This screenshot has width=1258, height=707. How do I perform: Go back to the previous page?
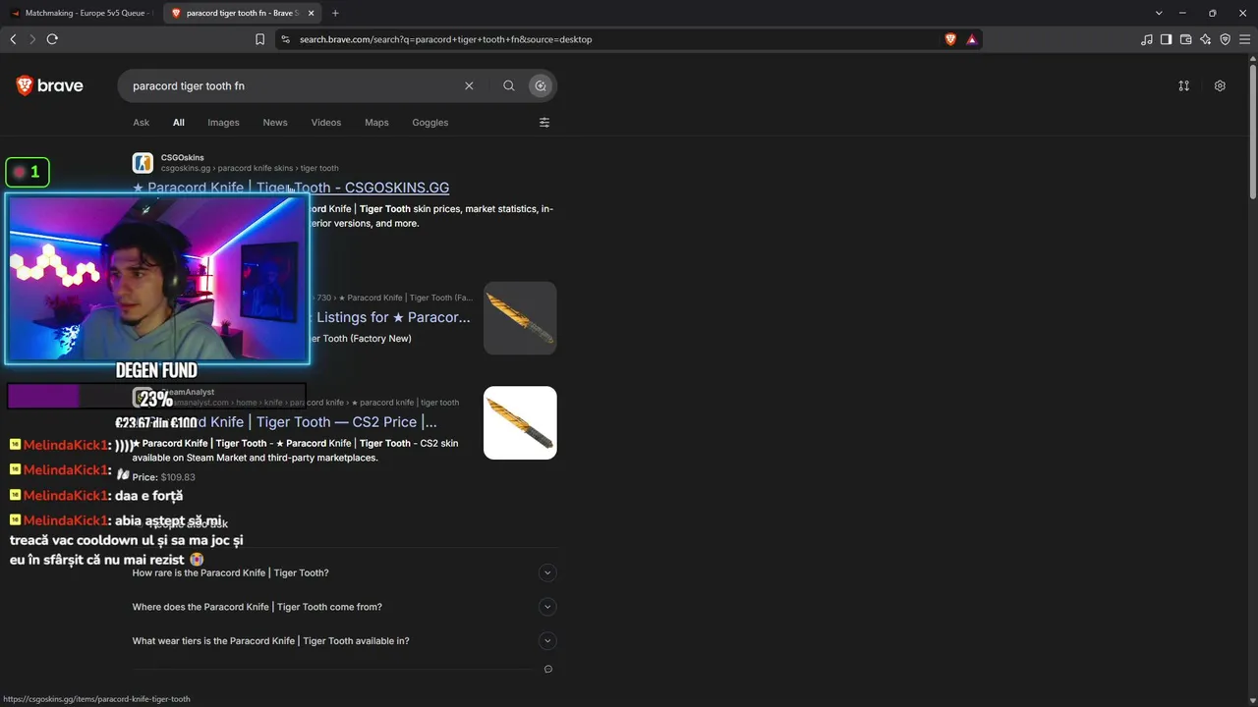coord(13,39)
